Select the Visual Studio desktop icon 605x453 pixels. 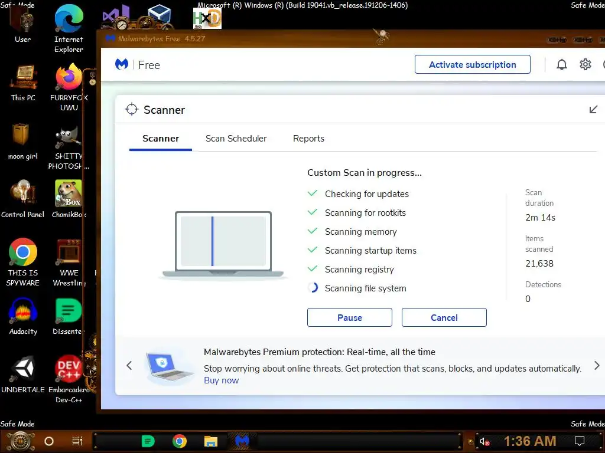click(116, 17)
